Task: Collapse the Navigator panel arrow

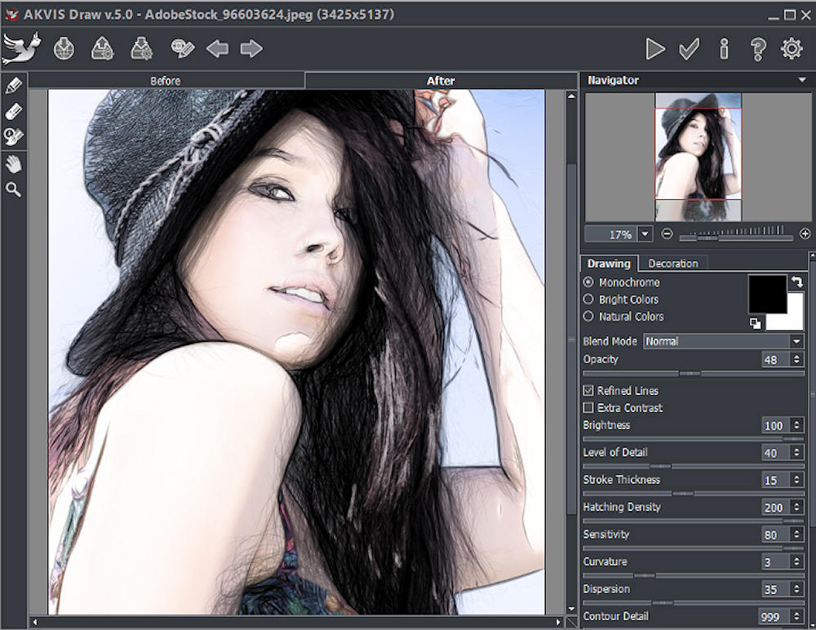Action: tap(803, 80)
